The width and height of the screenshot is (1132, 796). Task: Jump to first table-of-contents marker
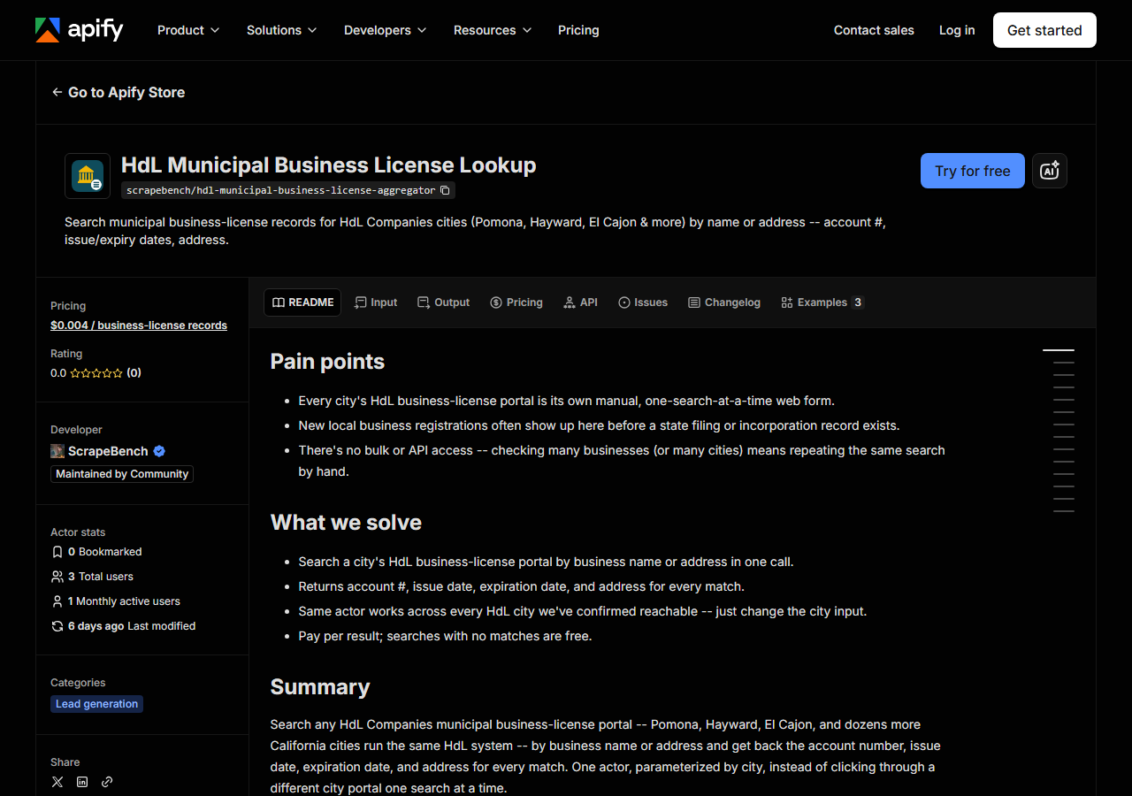[1059, 350]
